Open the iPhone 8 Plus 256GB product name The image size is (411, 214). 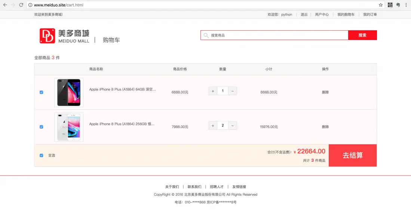122,124
